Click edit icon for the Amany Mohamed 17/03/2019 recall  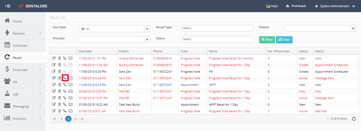click(x=54, y=58)
